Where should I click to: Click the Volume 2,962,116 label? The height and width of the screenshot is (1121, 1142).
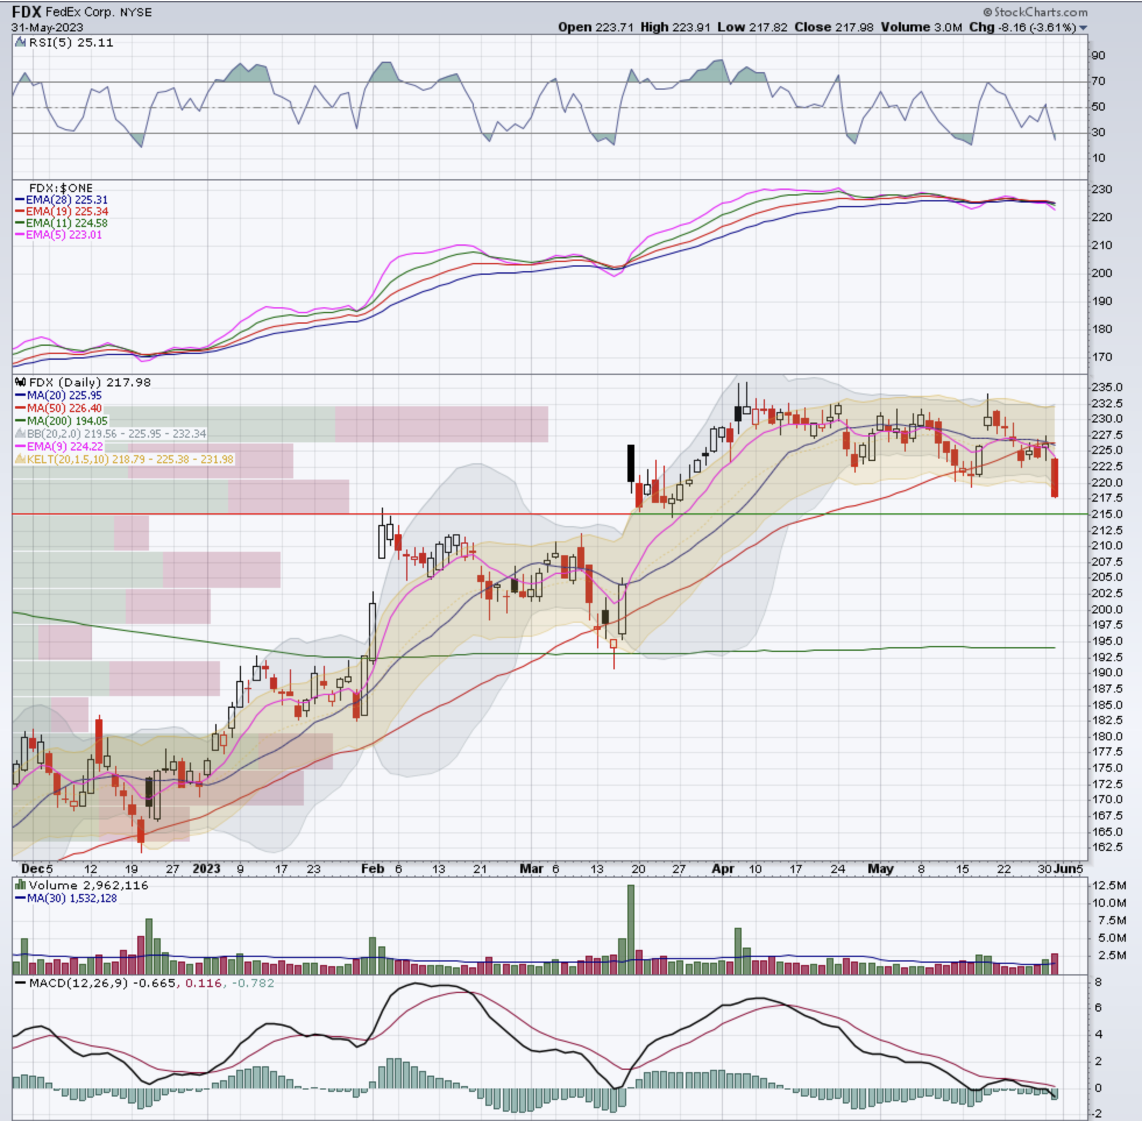pyautogui.click(x=88, y=885)
